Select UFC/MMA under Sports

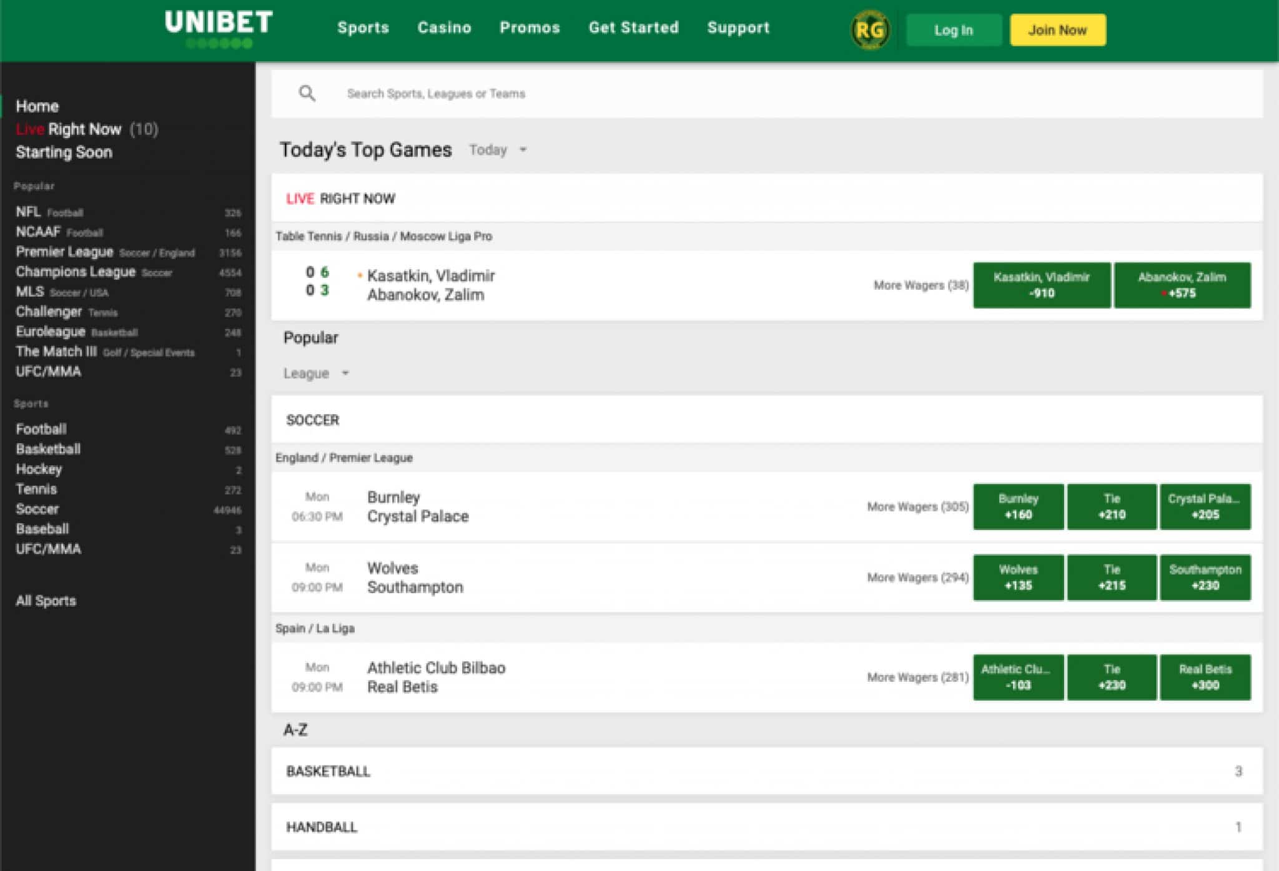coord(128,549)
